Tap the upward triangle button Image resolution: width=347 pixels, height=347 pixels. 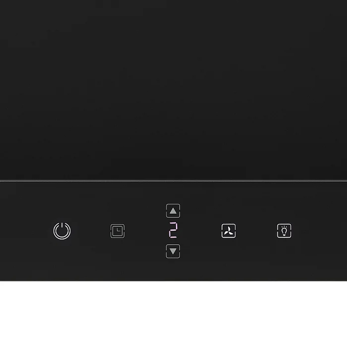click(x=173, y=211)
